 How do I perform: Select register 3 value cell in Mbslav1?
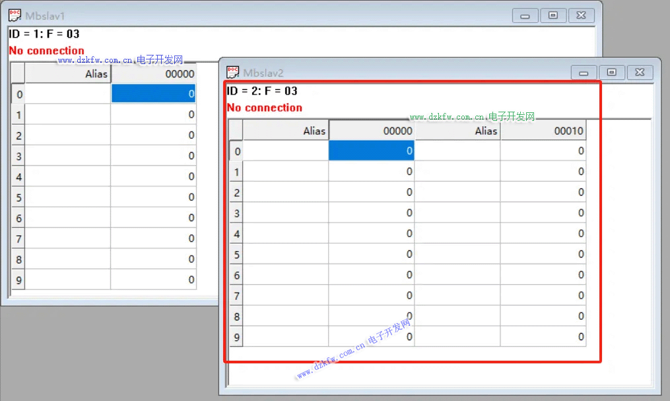[x=153, y=156]
